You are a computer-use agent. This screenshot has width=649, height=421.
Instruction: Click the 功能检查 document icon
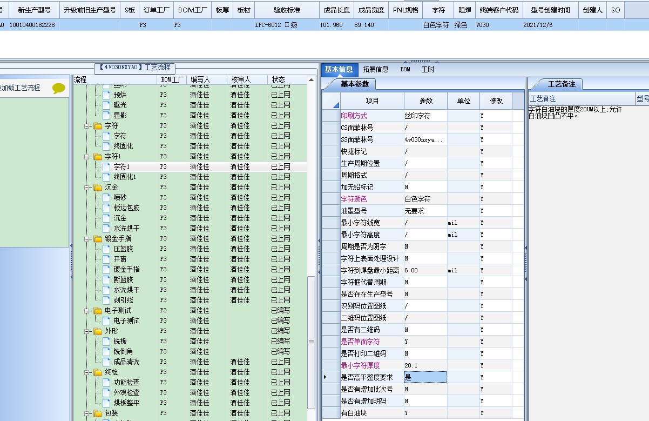pyautogui.click(x=106, y=383)
